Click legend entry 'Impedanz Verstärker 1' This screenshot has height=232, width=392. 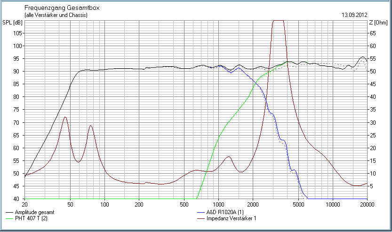pos(231,218)
